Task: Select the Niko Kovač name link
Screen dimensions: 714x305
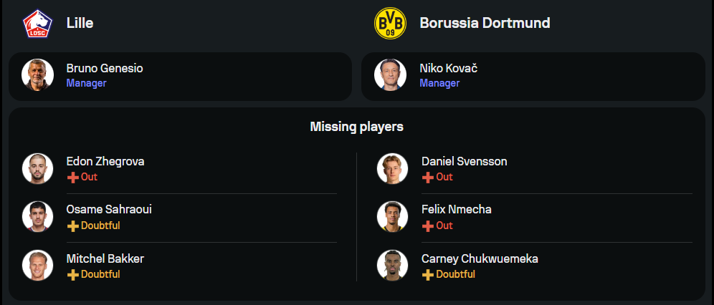Action: [449, 69]
